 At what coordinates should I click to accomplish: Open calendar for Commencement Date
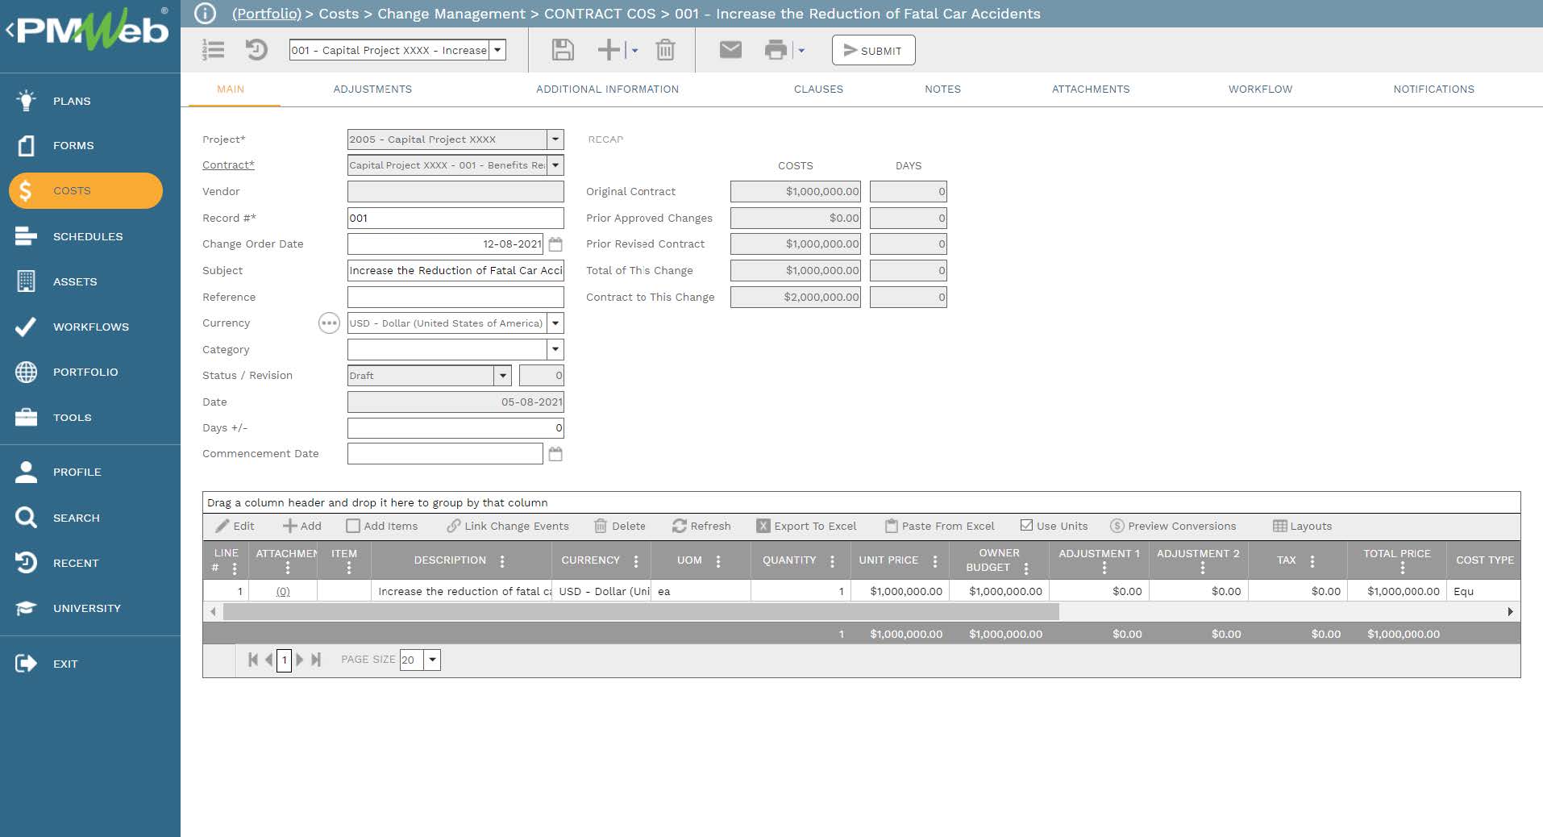click(555, 454)
